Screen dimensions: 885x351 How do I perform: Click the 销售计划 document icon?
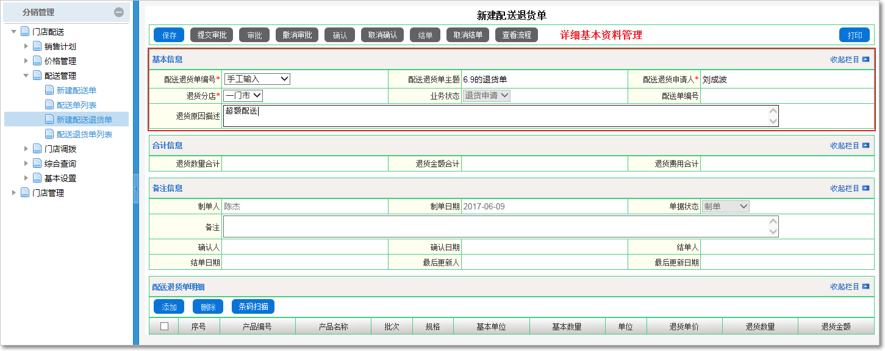pos(37,46)
